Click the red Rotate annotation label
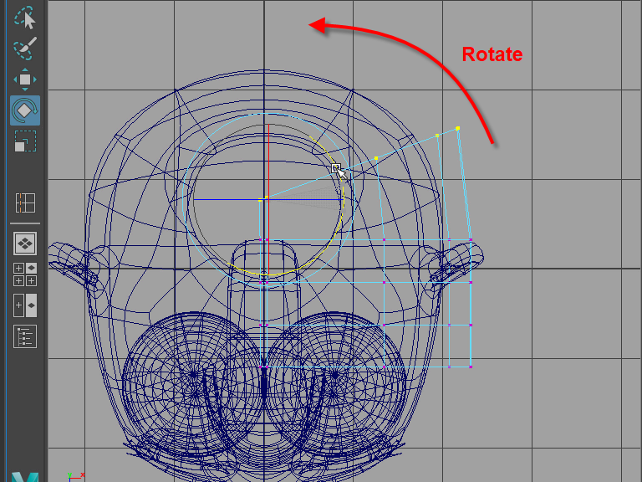The height and width of the screenshot is (482, 642). [492, 54]
